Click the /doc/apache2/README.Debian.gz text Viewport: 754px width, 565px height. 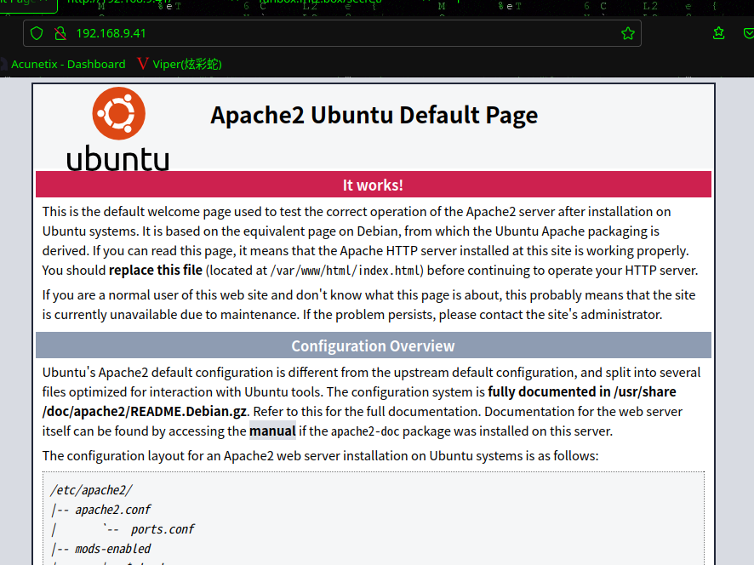point(145,412)
